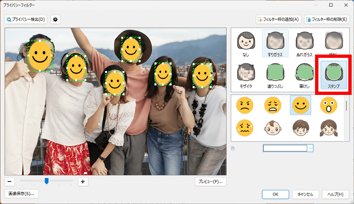
Task: Select the pigtails girl face stamp
Action: pos(329,128)
